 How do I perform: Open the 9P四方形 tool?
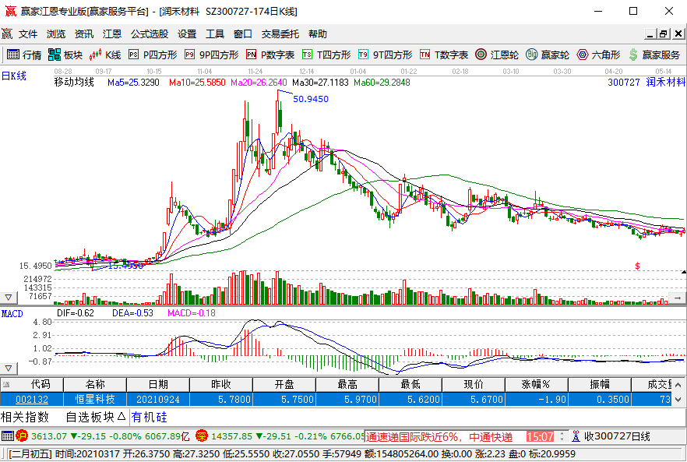coord(211,55)
